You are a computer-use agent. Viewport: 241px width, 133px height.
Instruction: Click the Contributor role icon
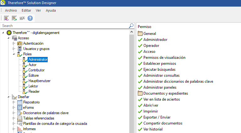tap(25, 70)
